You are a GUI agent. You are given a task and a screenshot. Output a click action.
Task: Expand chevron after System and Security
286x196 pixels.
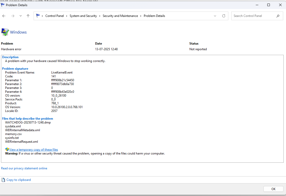click(100, 16)
